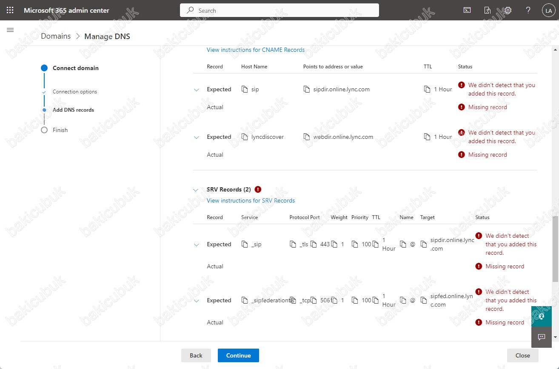Open the LA account avatar
This screenshot has width=559, height=369.
[548, 11]
